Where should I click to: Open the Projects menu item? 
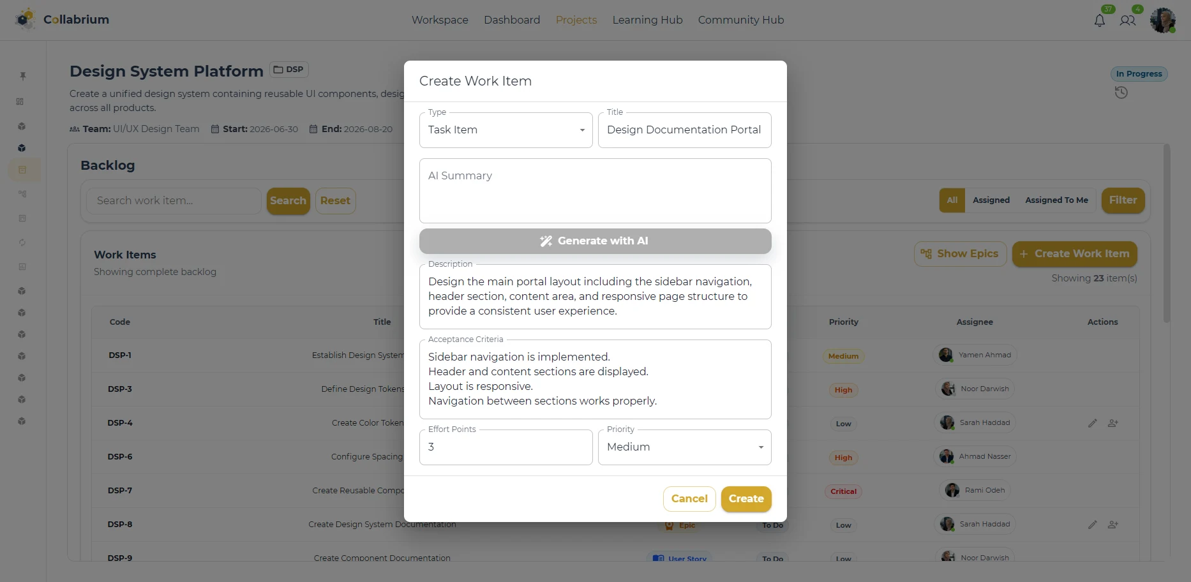[576, 20]
